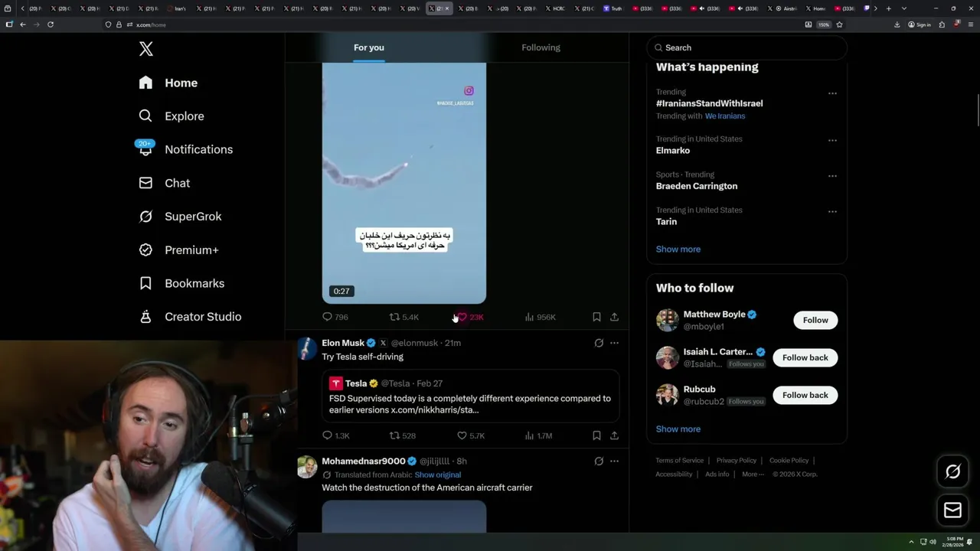Bookmark the video post with 956K views
The height and width of the screenshot is (551, 980).
596,317
